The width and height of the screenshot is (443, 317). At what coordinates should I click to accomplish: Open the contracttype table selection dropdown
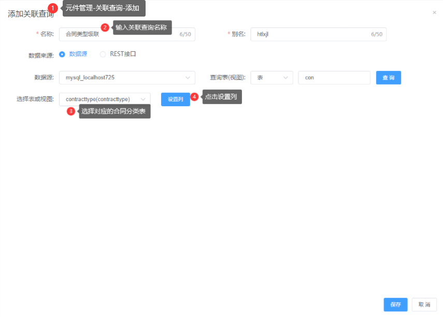click(105, 99)
